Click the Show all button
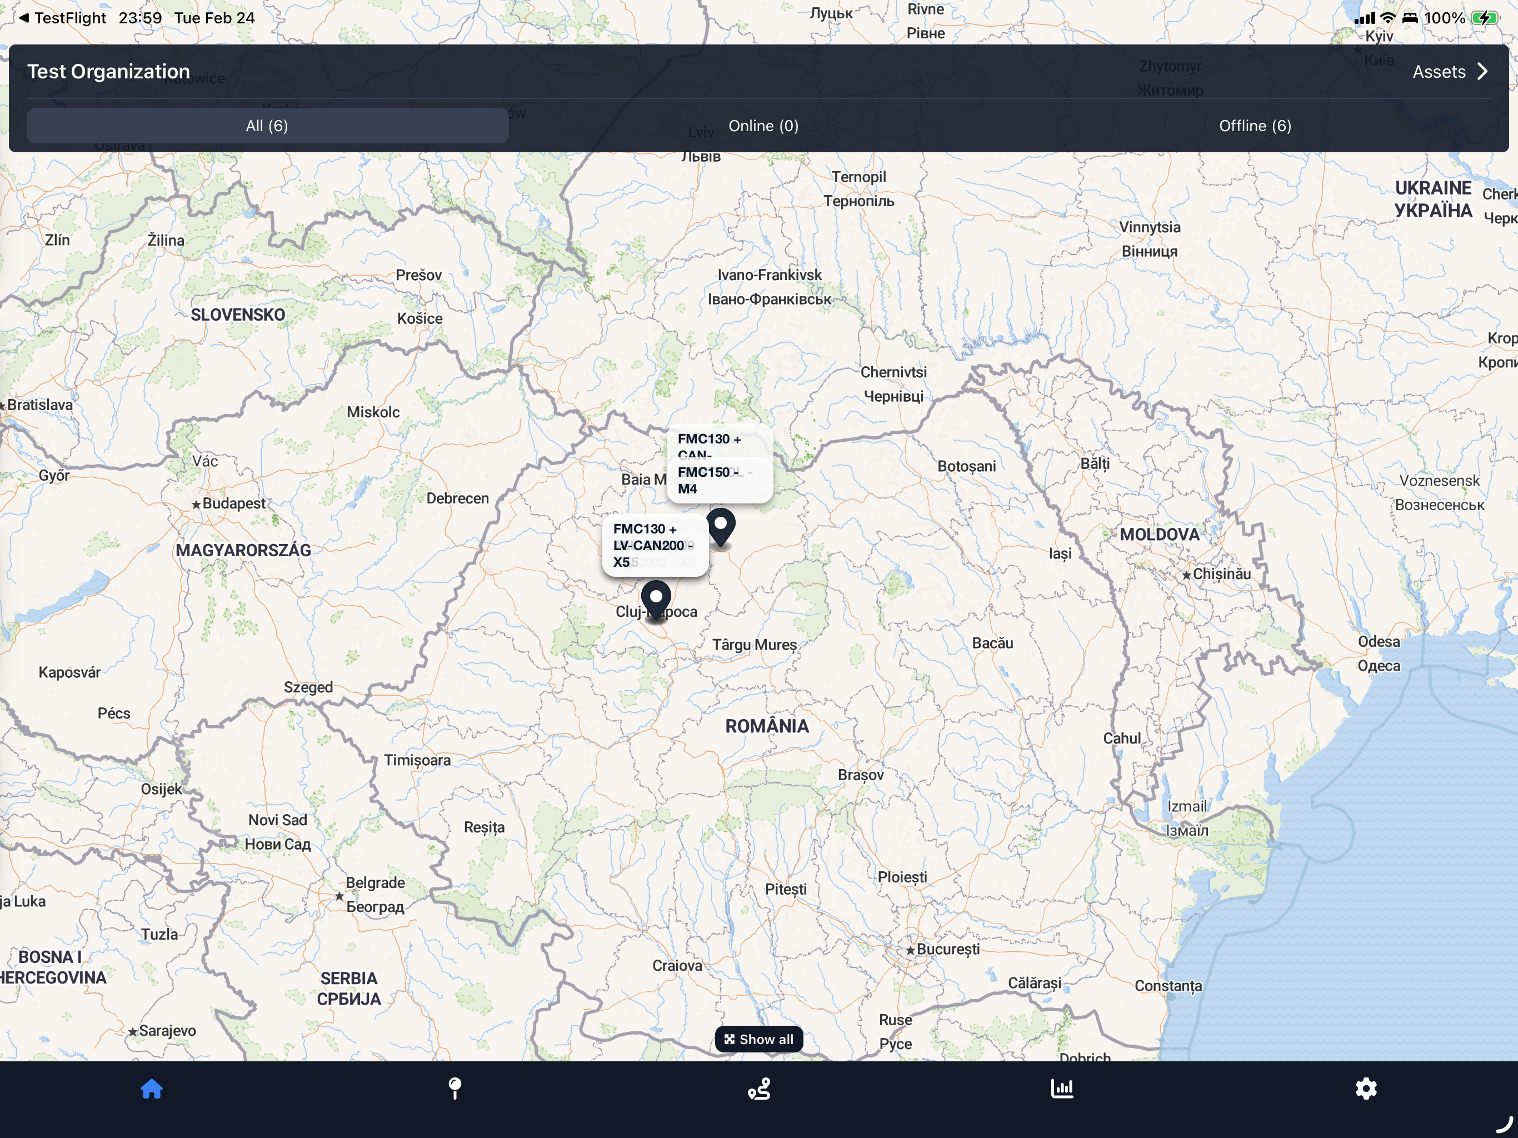The width and height of the screenshot is (1518, 1138). click(759, 1039)
